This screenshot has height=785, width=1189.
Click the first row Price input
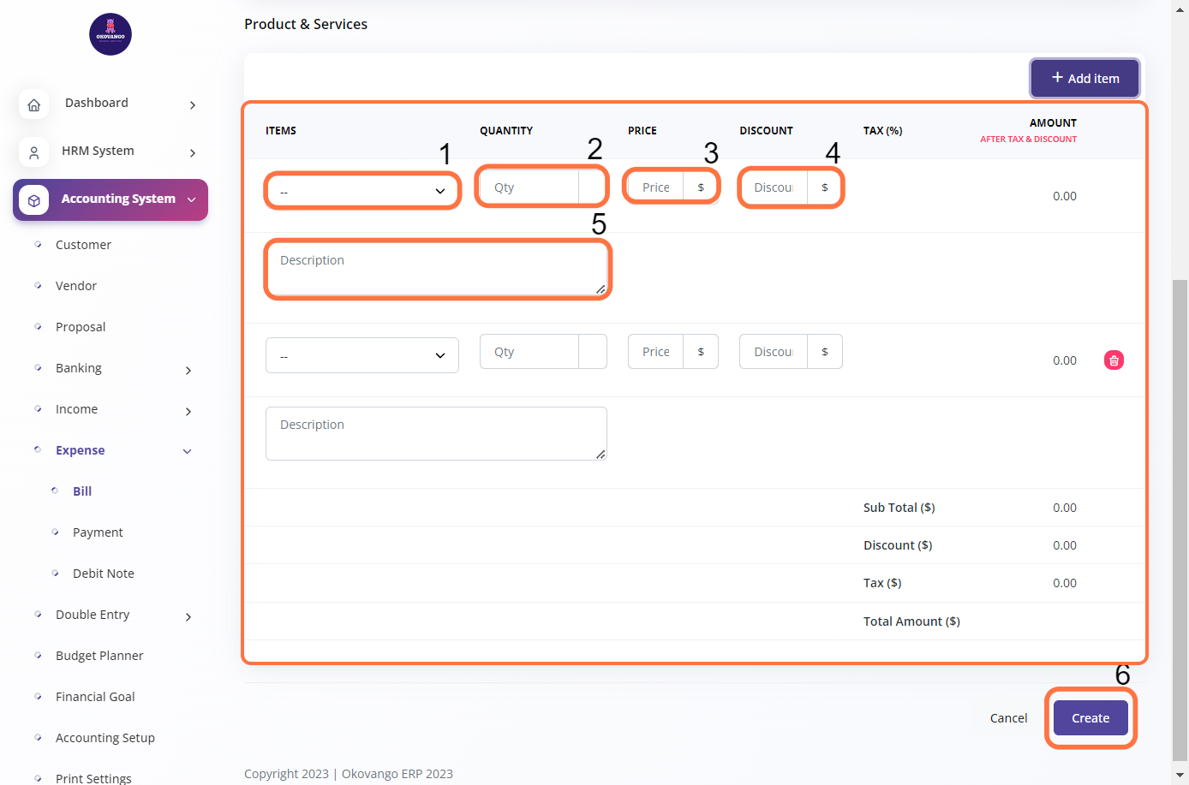(x=655, y=187)
